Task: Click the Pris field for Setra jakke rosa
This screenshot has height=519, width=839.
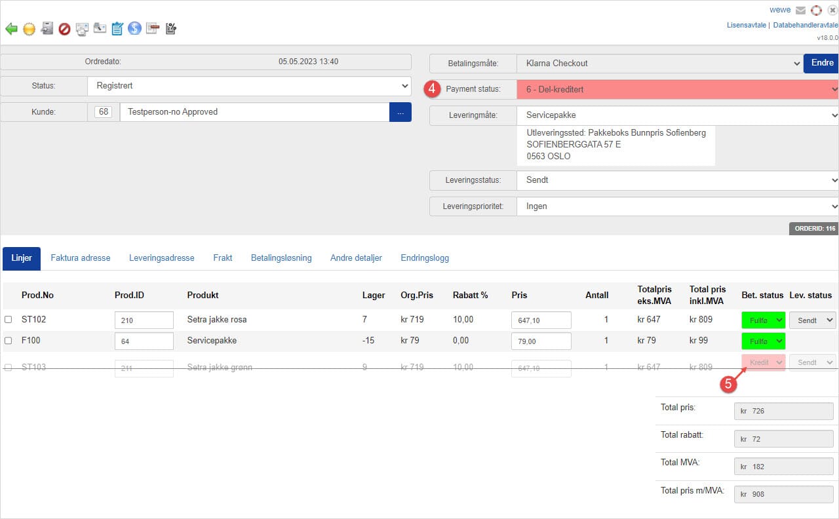Action: [x=541, y=320]
